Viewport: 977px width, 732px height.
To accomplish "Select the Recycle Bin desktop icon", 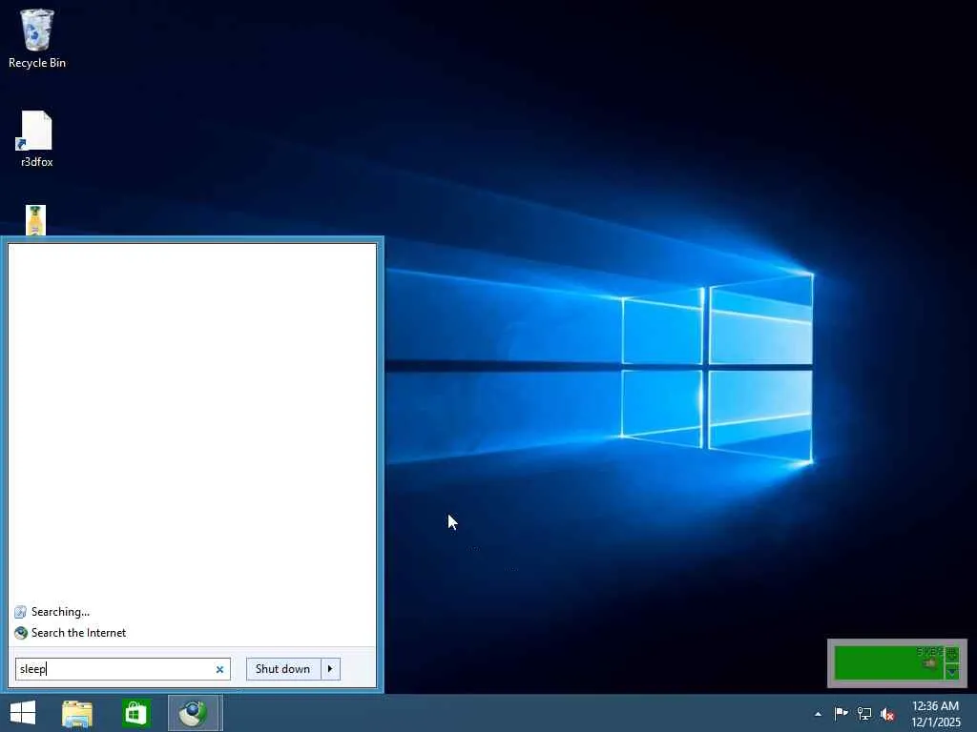I will (37, 38).
